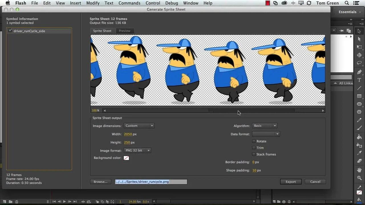Select the Oval tool

(x=359, y=104)
